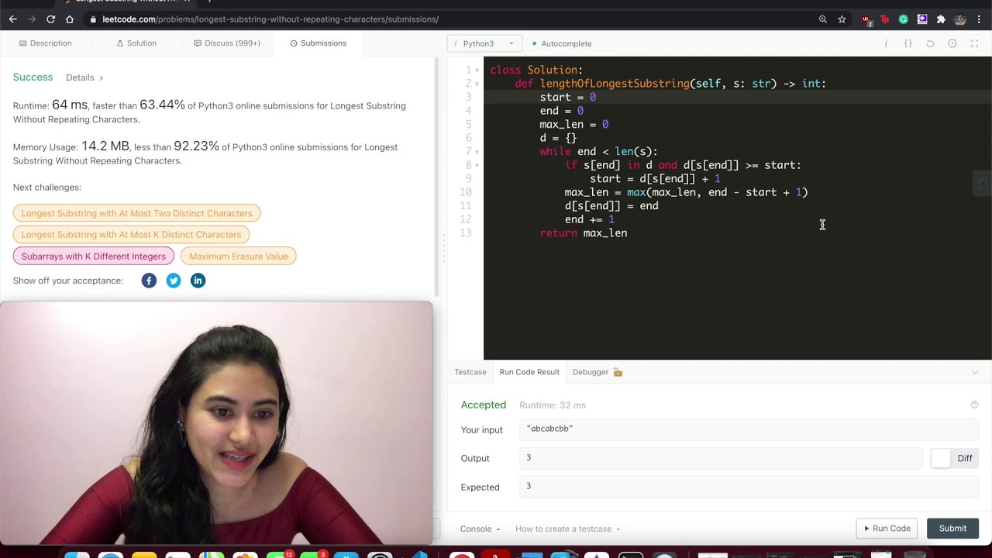Open Maximum Erasure Value challenge
Screen dimensions: 992x558
(239, 256)
